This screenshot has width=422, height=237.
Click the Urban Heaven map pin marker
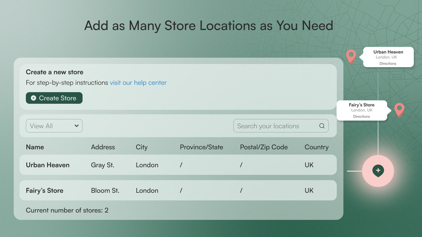coord(351,56)
